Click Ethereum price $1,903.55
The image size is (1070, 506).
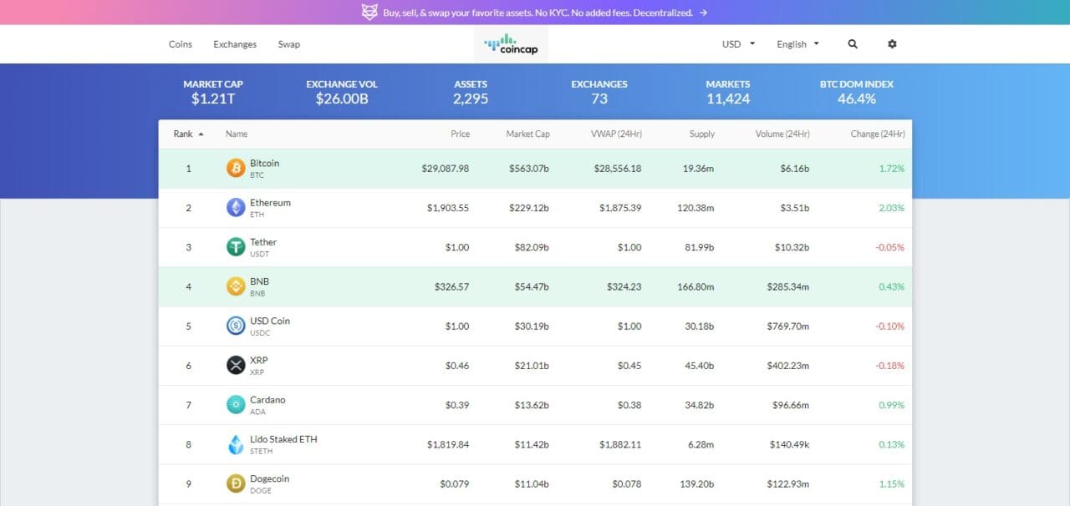pos(448,208)
